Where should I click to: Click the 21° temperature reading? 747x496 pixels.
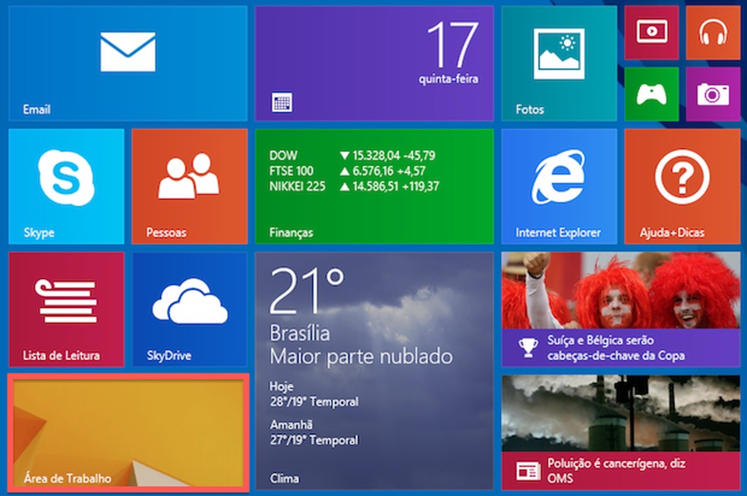click(x=307, y=290)
